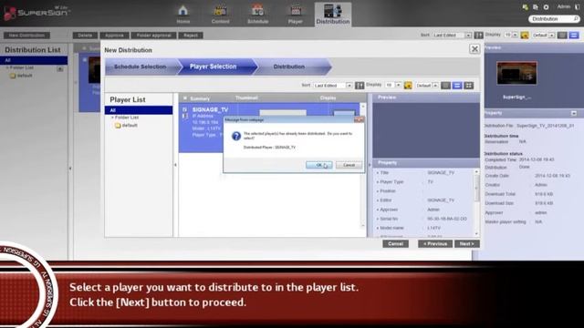Click the Schedule Selection wizard step
The image size is (584, 328).
(140, 67)
